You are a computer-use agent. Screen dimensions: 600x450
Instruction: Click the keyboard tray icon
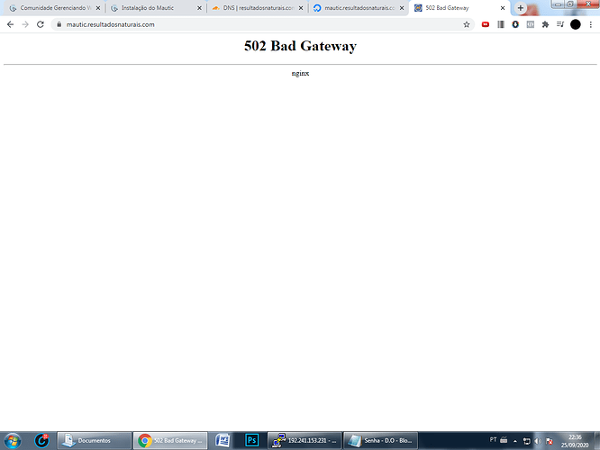(504, 440)
